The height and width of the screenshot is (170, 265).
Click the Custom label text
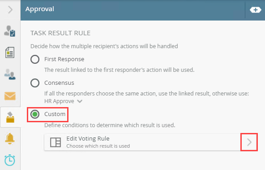[55, 114]
